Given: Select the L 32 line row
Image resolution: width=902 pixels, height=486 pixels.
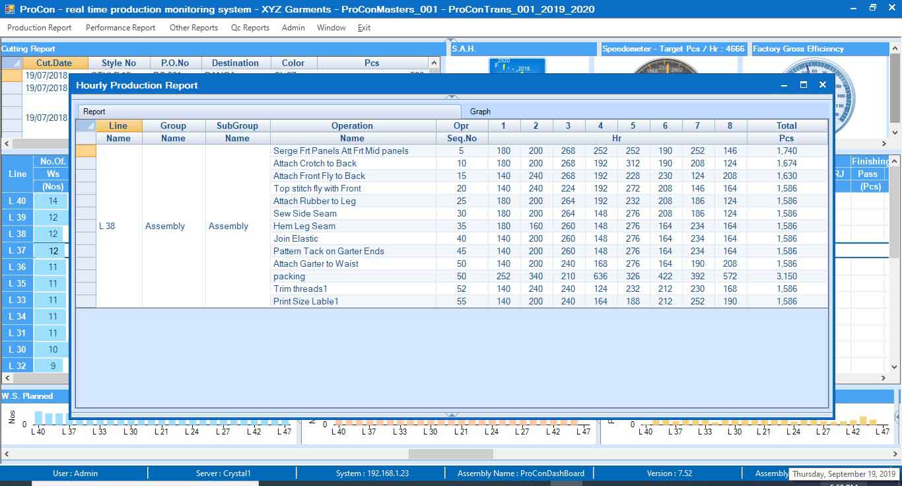Looking at the screenshot, I should pos(17,366).
